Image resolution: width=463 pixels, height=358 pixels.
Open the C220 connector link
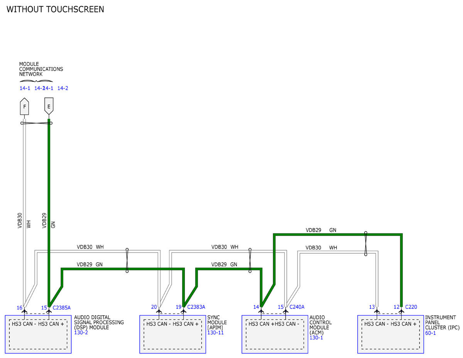[411, 307]
